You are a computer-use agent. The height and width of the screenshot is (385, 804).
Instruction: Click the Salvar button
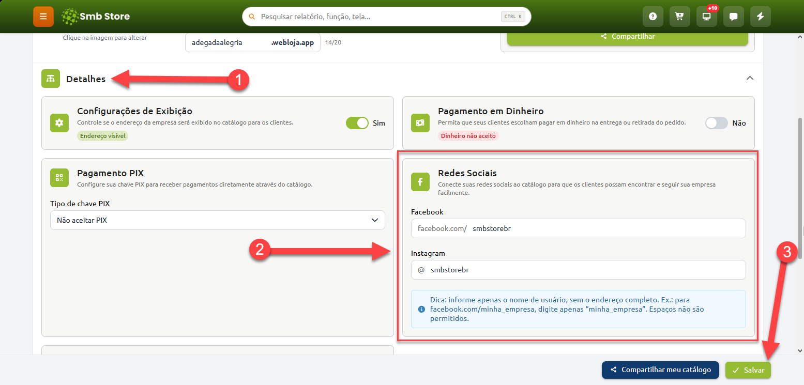(x=748, y=370)
